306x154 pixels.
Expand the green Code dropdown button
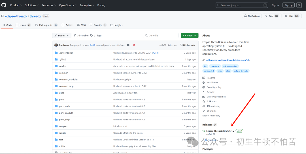point(190,35)
